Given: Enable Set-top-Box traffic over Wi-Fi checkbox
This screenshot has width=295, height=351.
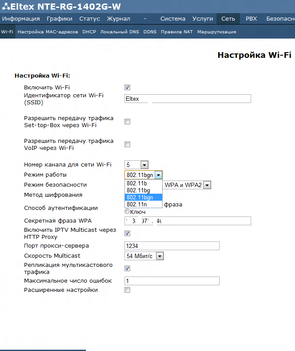Looking at the screenshot, I should click(x=127, y=121).
